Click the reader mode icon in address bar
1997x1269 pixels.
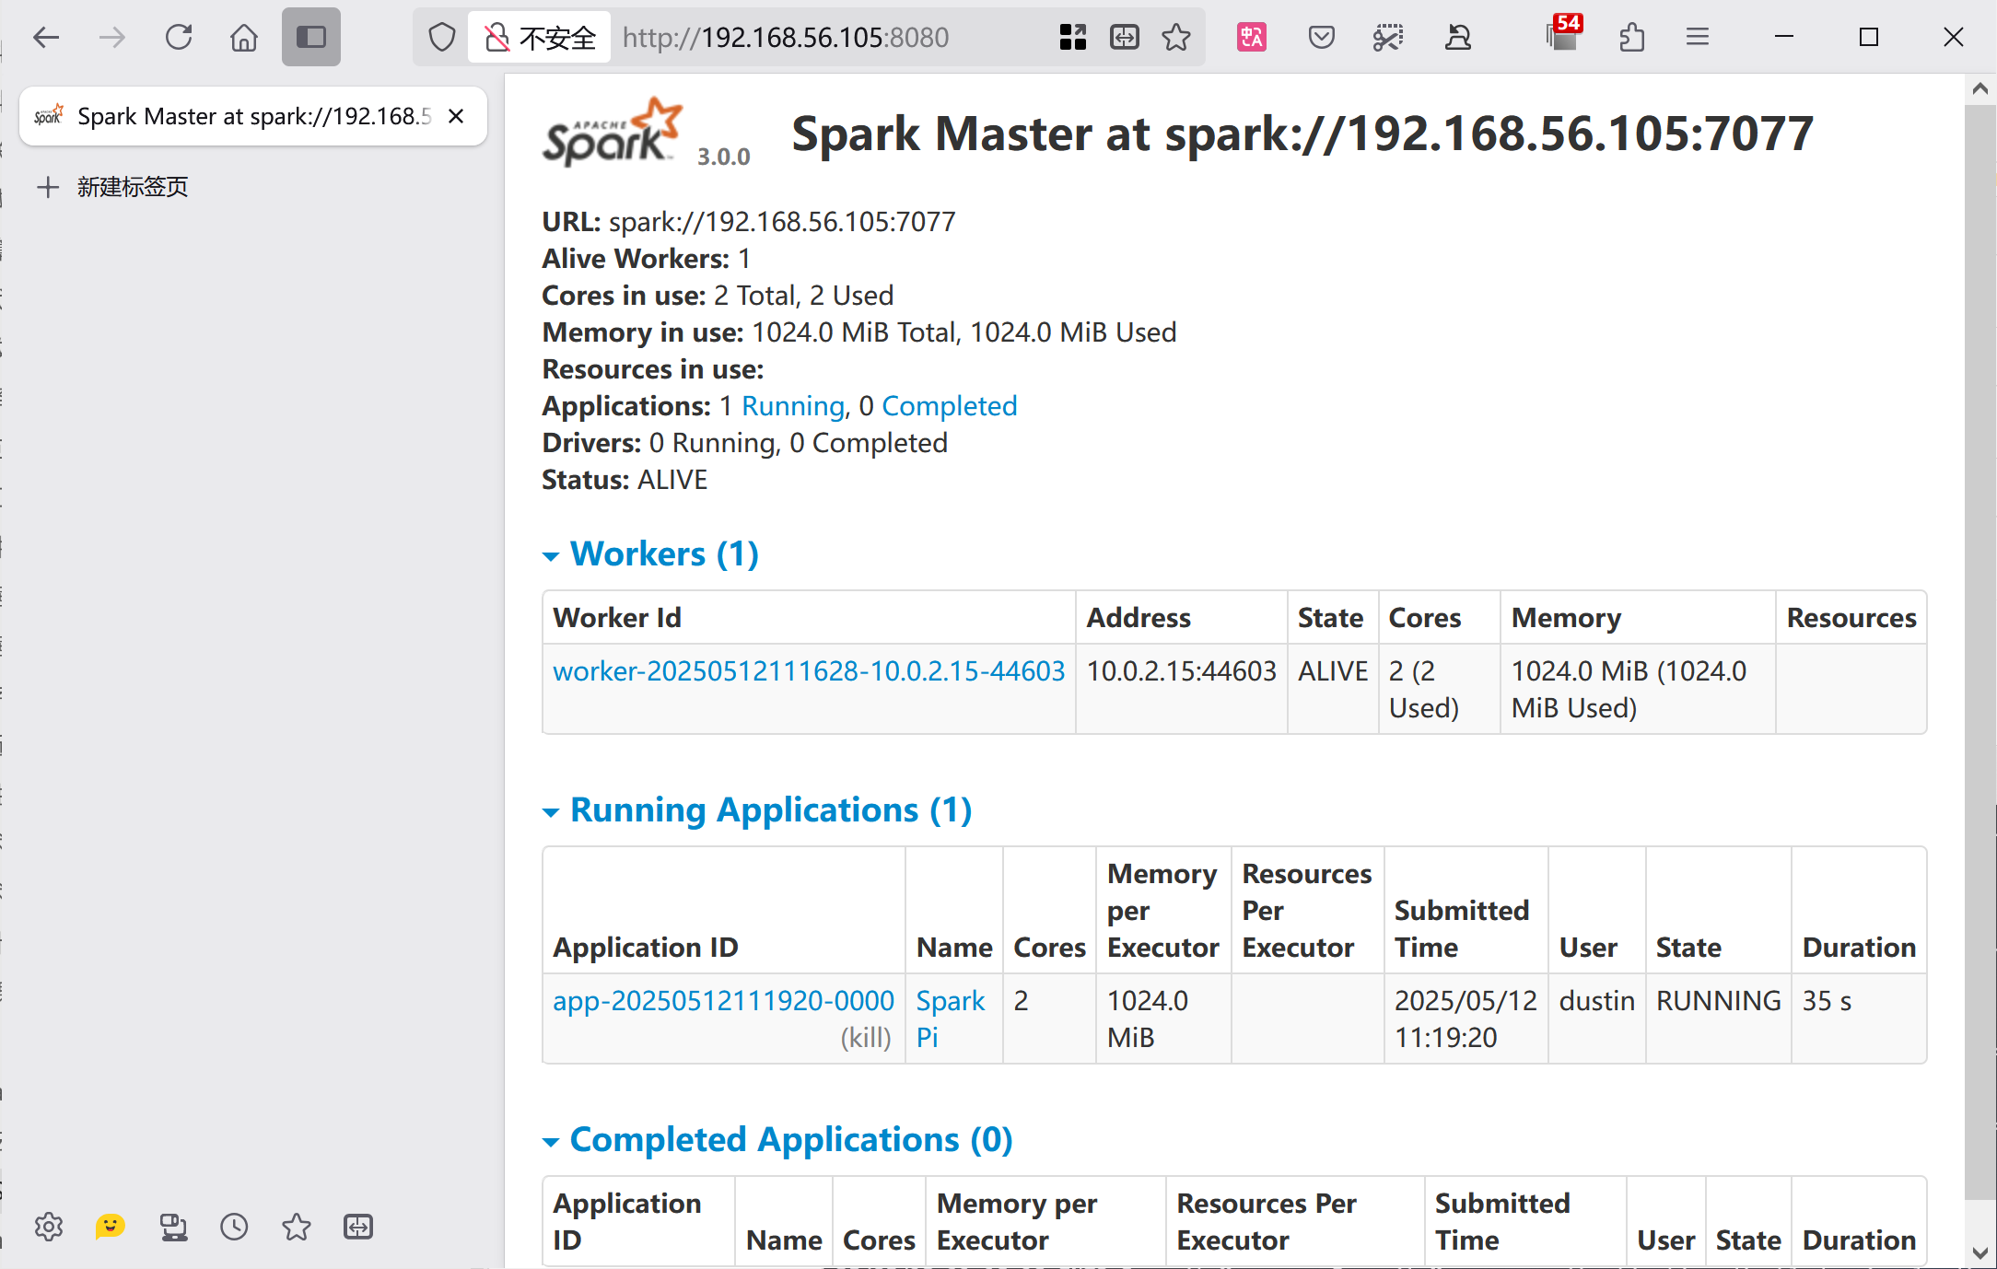click(1125, 38)
